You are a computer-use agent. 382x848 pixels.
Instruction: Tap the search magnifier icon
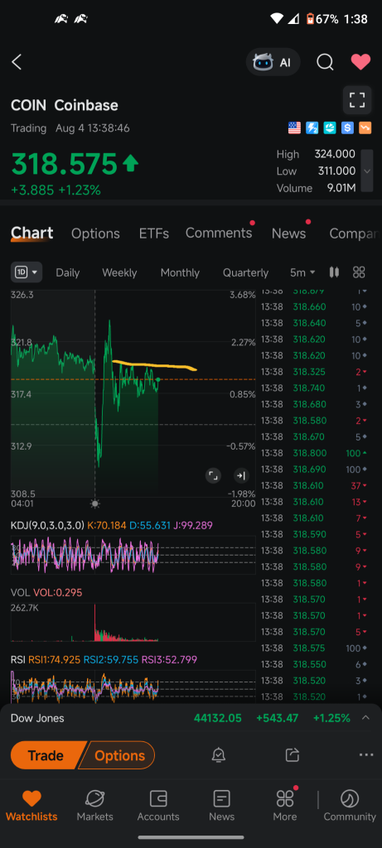pyautogui.click(x=325, y=62)
